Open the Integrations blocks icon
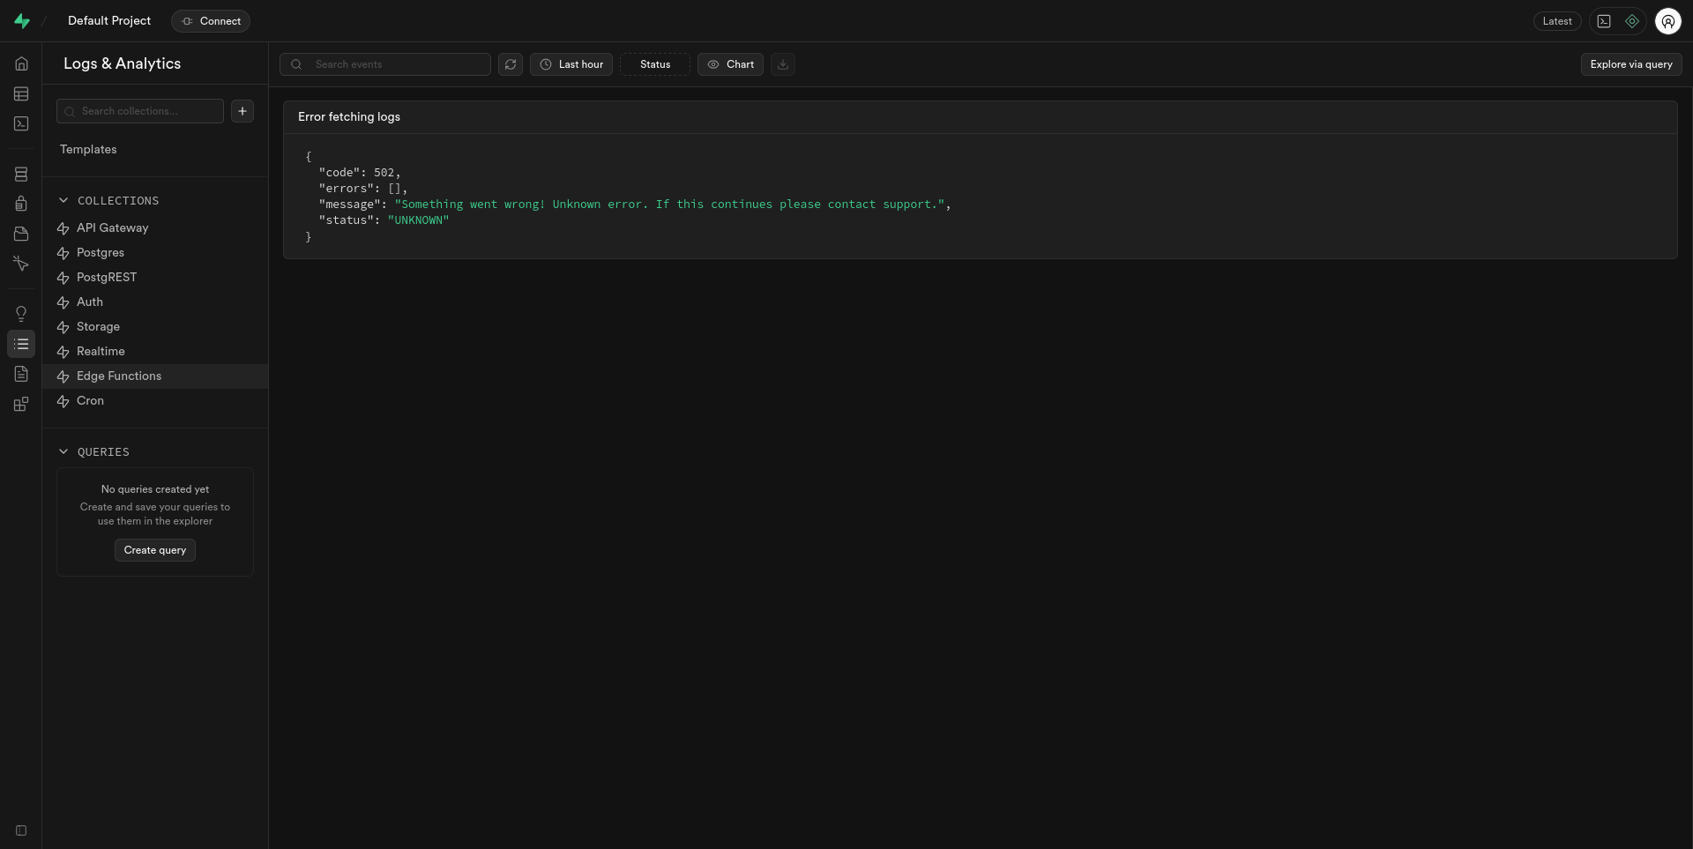 (x=21, y=404)
